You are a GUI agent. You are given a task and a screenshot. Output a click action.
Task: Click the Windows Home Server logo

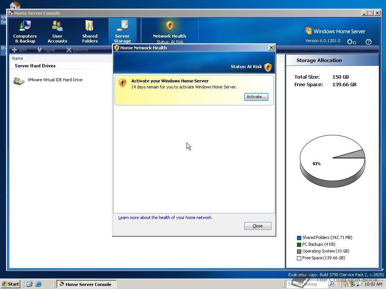335,31
